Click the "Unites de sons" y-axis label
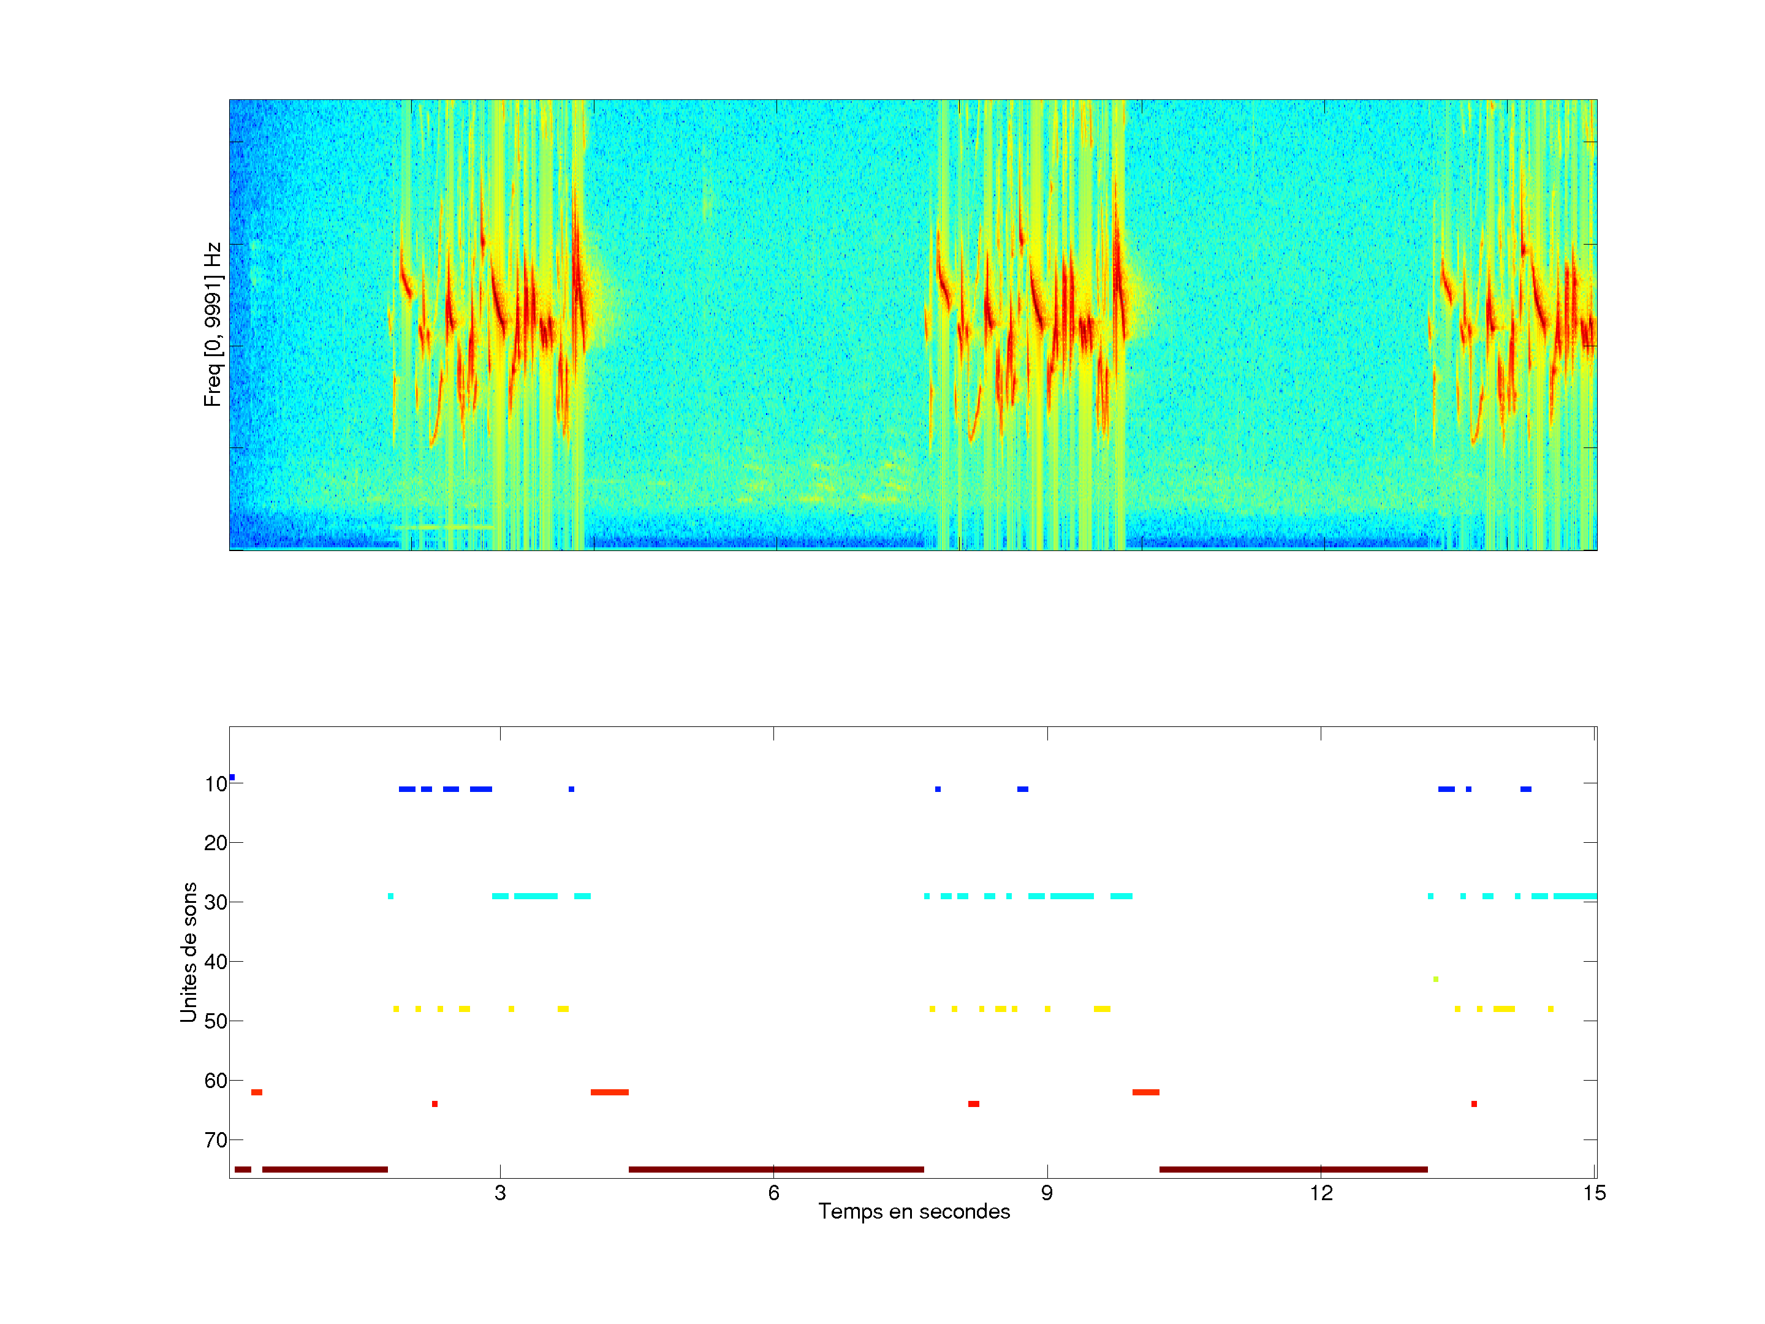This screenshot has width=1765, height=1324. point(188,951)
